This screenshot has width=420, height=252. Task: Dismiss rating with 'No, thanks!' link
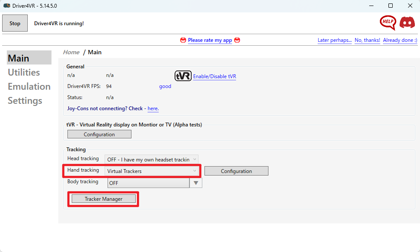pos(367,40)
